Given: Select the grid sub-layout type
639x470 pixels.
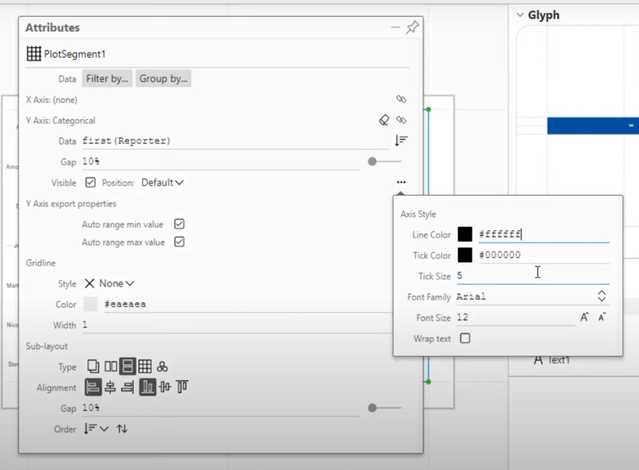Looking at the screenshot, I should (145, 367).
